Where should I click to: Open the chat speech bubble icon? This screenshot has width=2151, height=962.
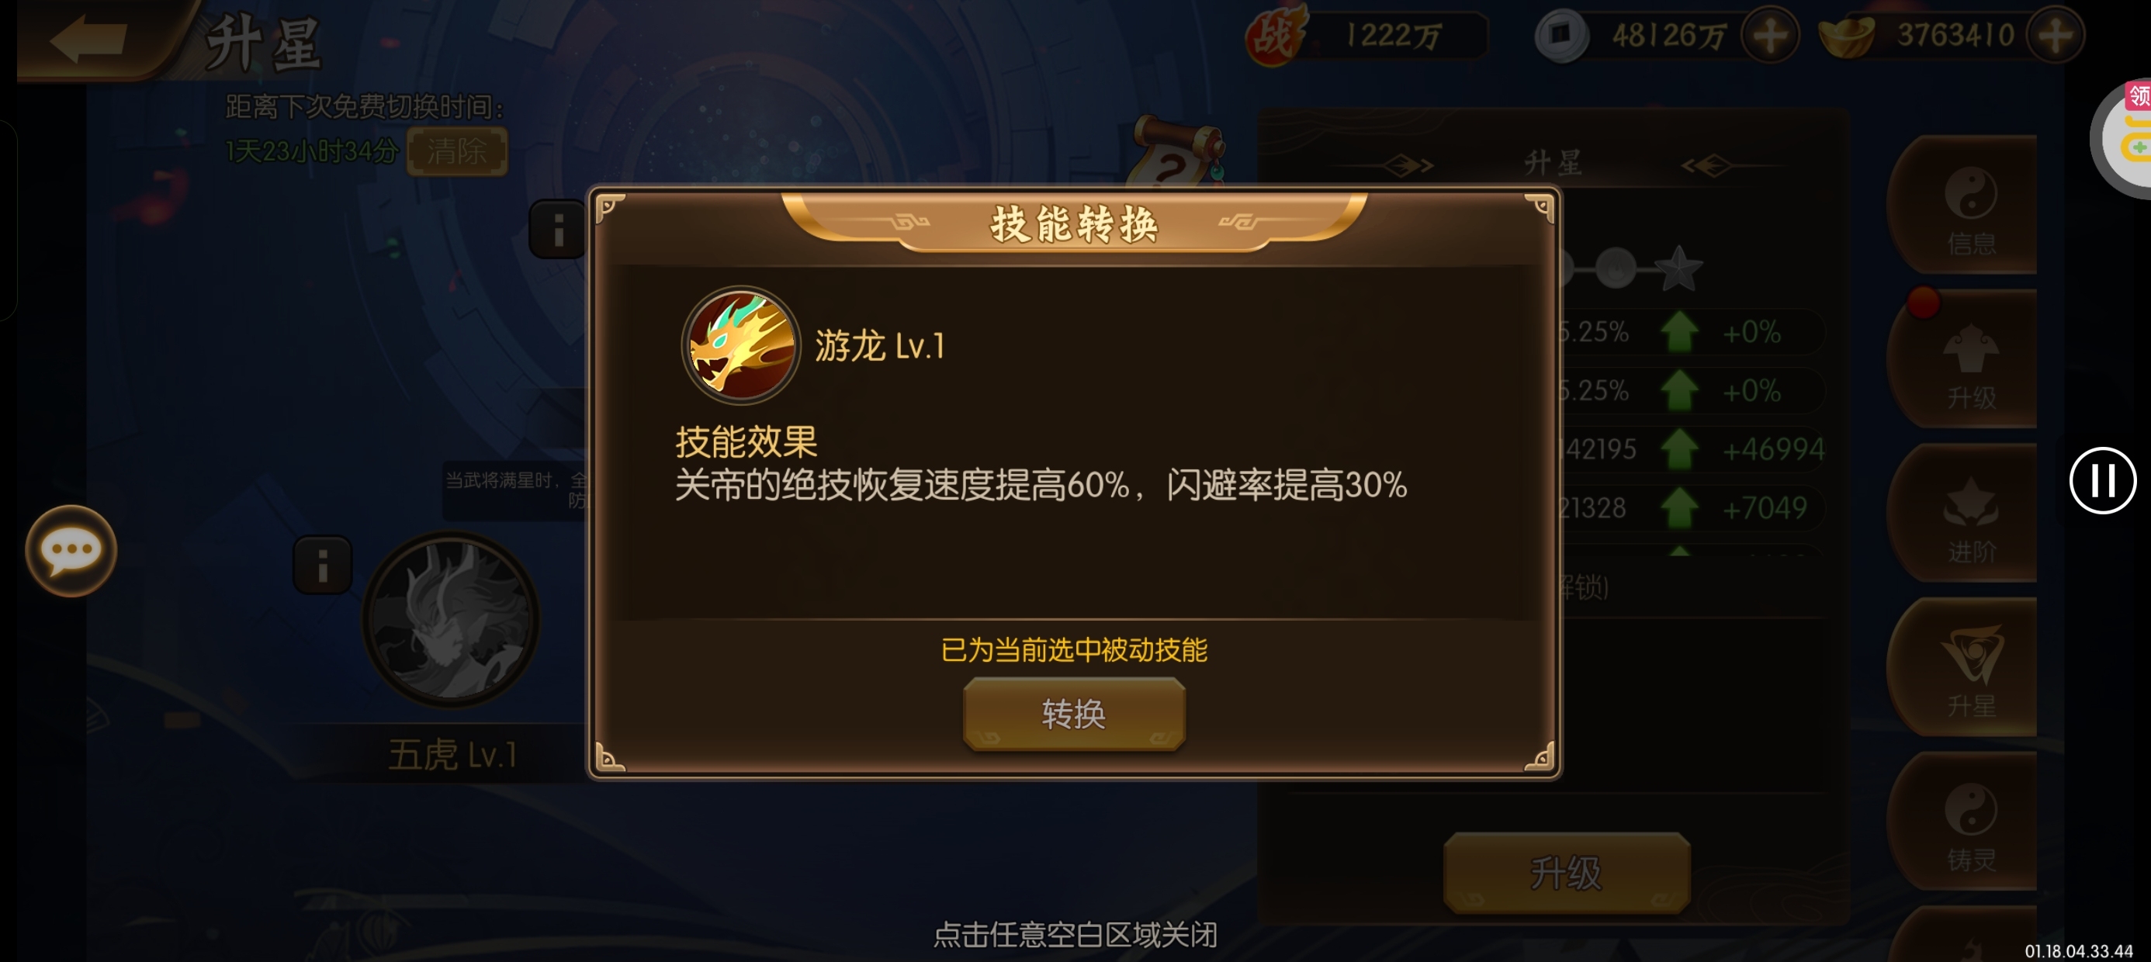click(71, 551)
